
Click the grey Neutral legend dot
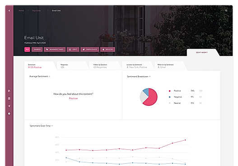point(169,103)
